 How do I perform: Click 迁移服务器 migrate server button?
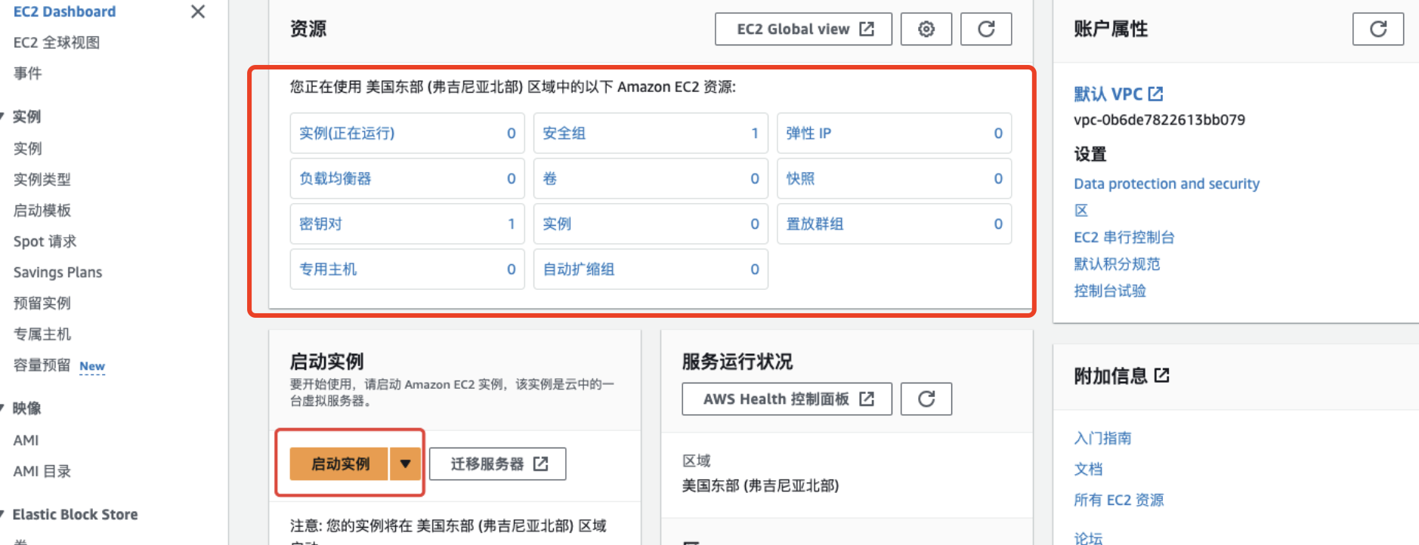(x=498, y=463)
